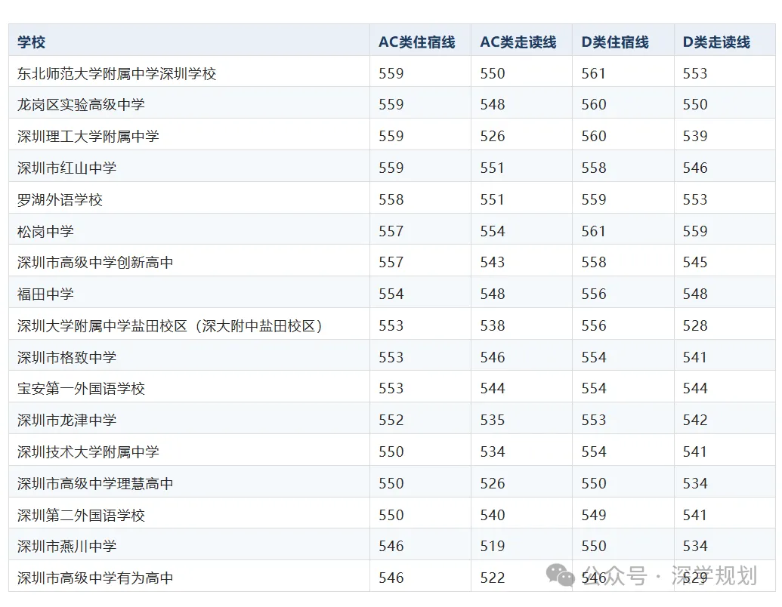Click AC走读线 550 for 东北师范大学附属中学
This screenshot has width=782, height=607.
(x=493, y=74)
